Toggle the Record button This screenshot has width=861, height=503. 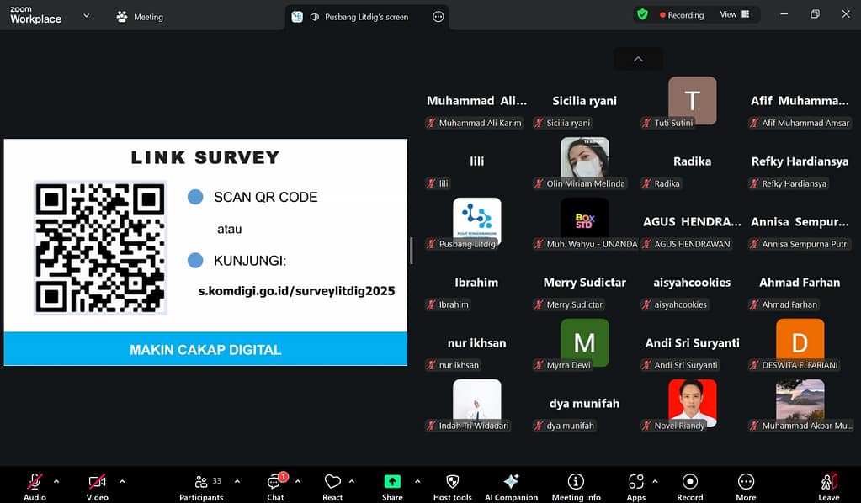pos(690,485)
